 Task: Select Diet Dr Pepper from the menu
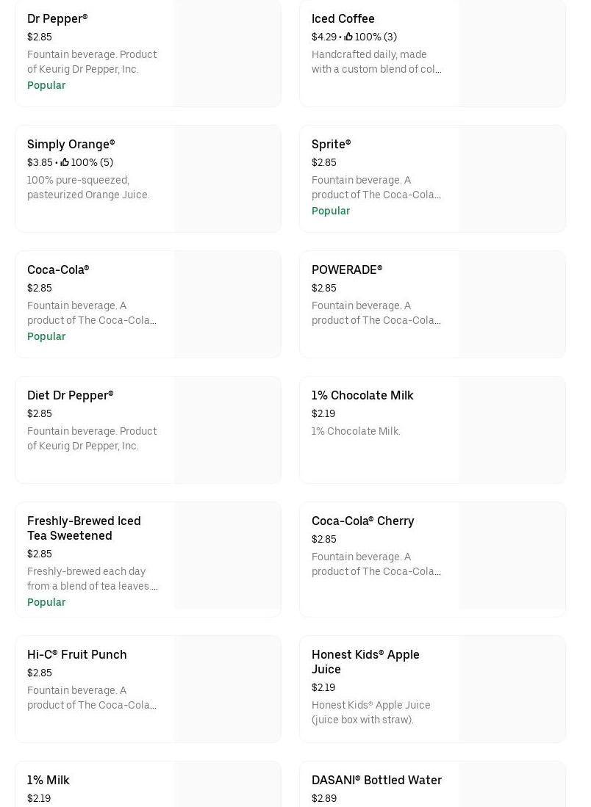pyautogui.click(x=70, y=395)
